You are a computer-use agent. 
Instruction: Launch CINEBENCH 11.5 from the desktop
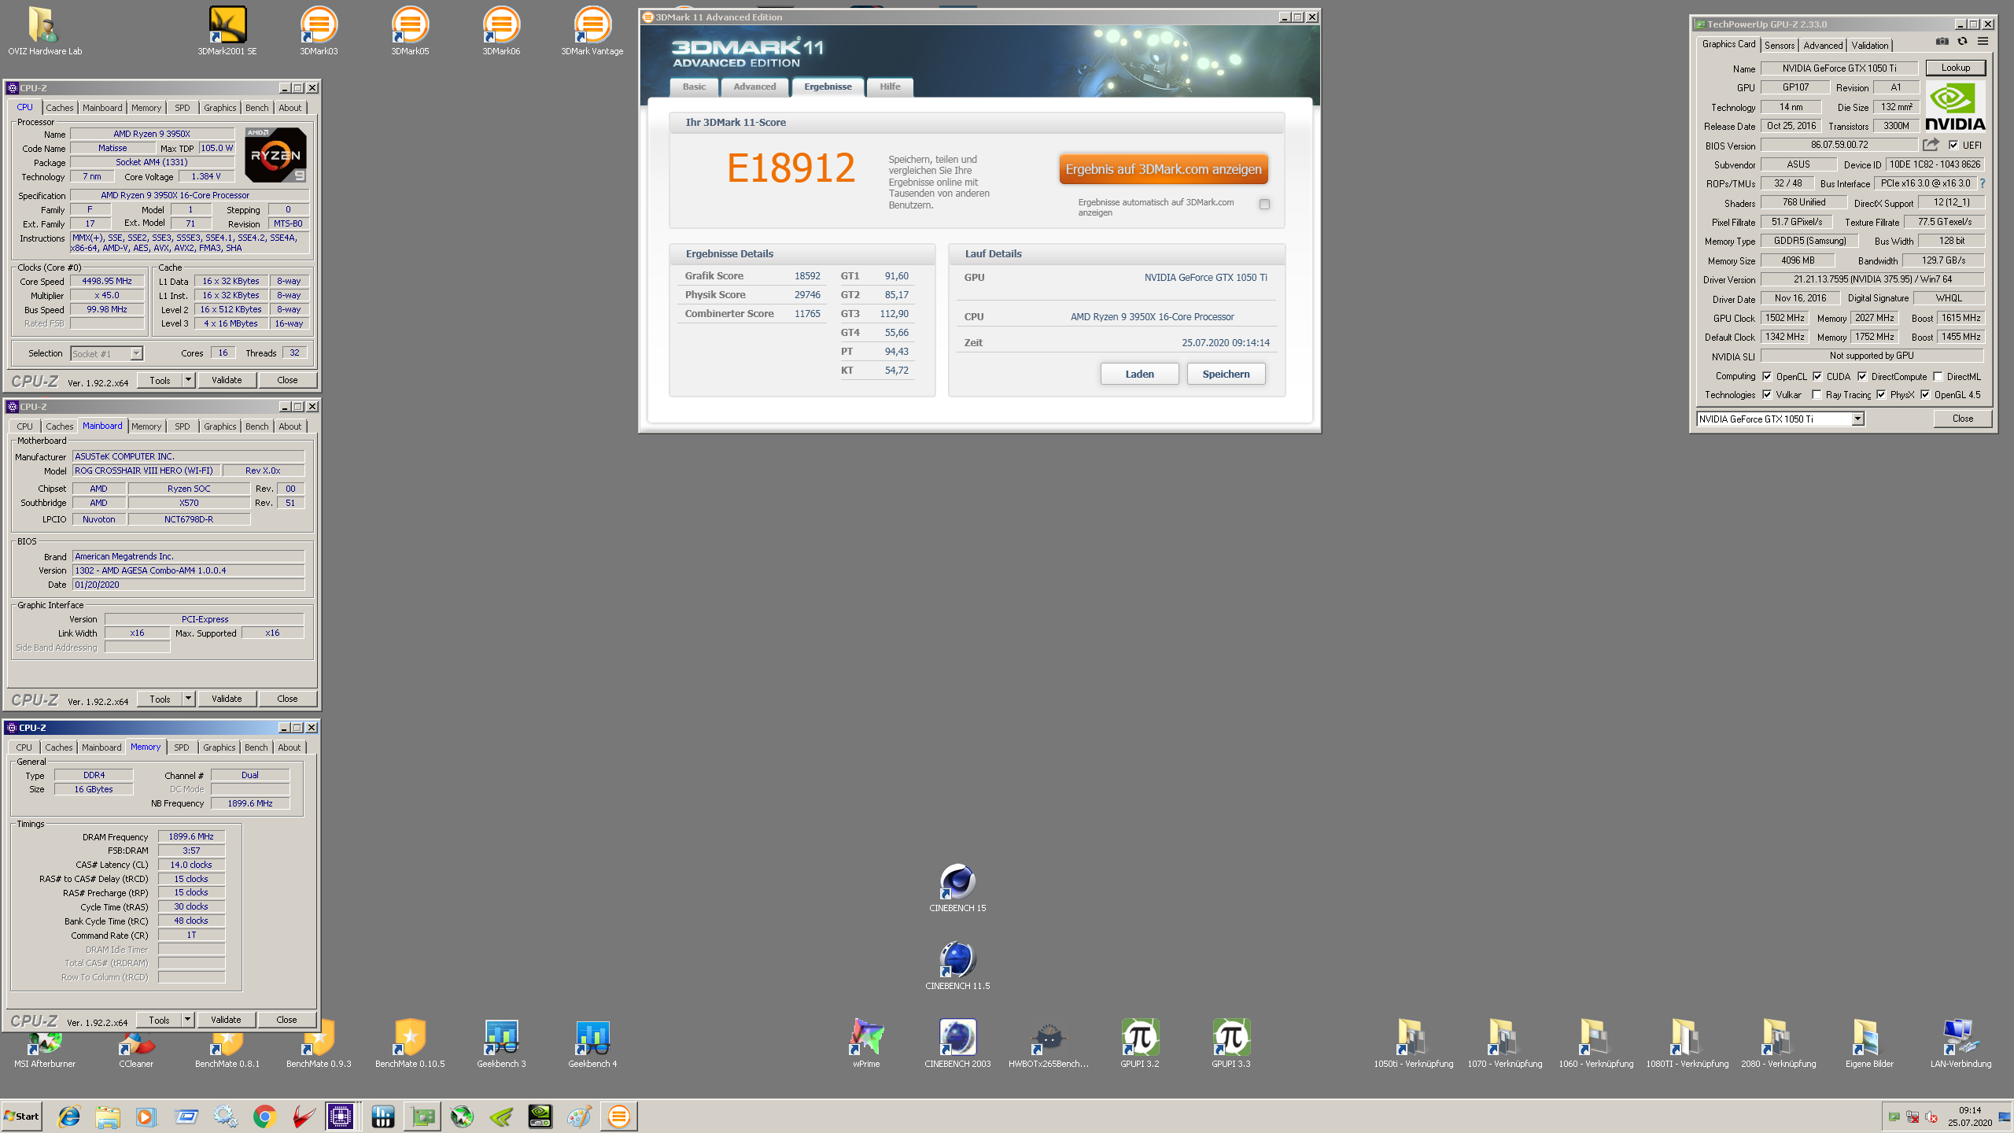tap(957, 965)
